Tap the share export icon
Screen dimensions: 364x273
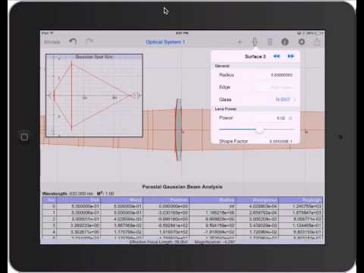tap(317, 42)
